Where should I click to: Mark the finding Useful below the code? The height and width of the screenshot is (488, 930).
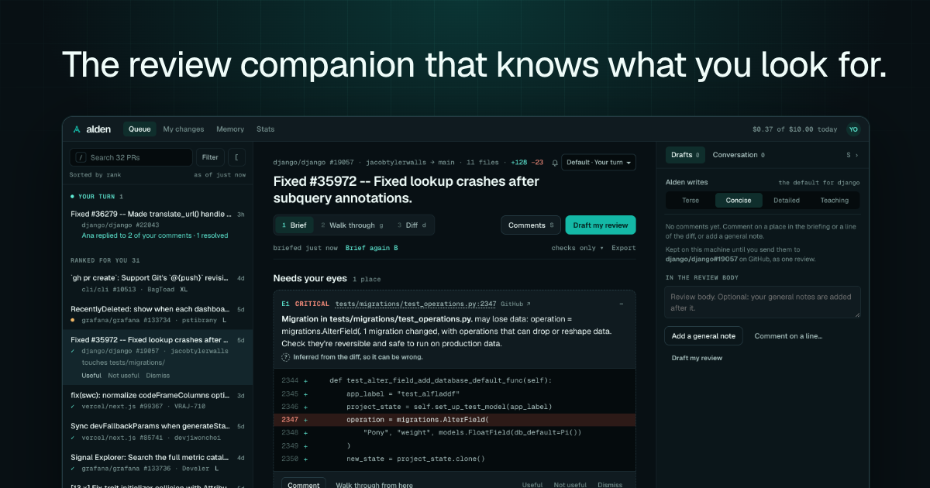[x=532, y=485]
